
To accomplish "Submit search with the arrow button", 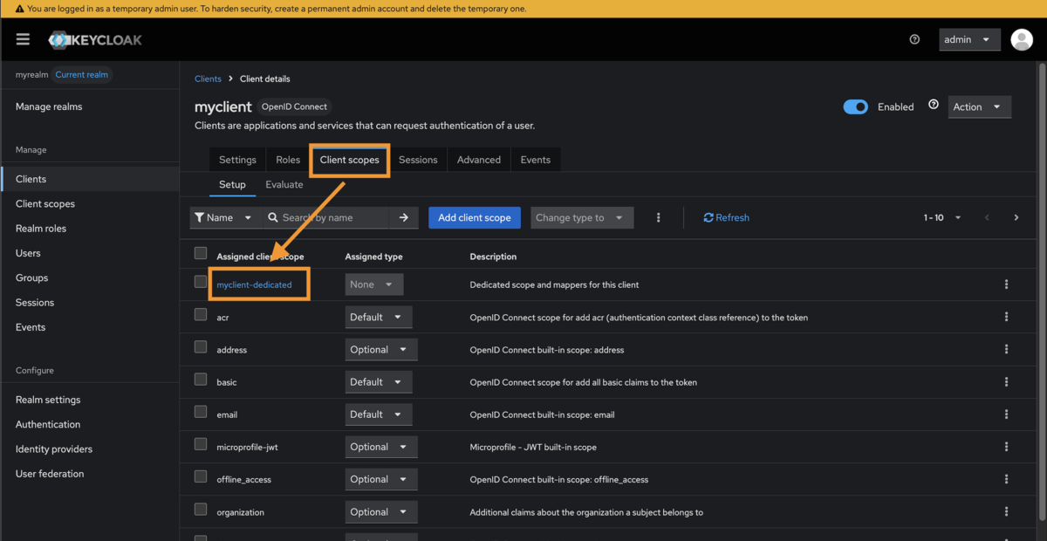I will coord(403,217).
